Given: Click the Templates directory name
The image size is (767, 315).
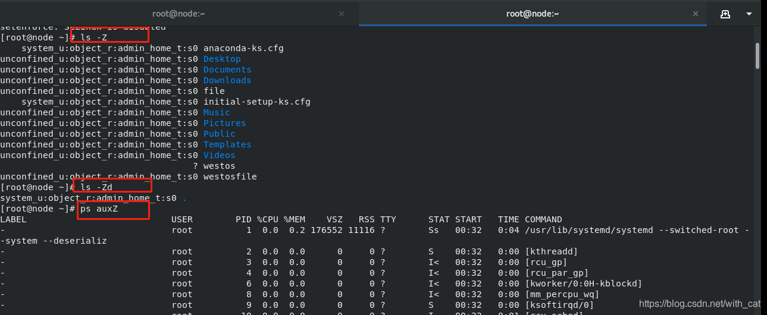Looking at the screenshot, I should [227, 144].
